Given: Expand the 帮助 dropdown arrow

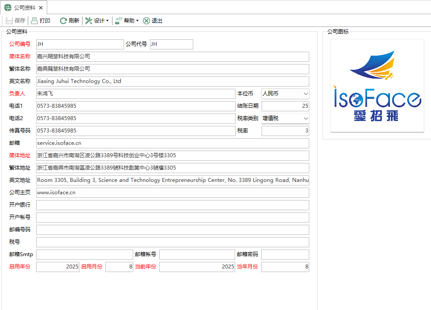Looking at the screenshot, I should [137, 20].
